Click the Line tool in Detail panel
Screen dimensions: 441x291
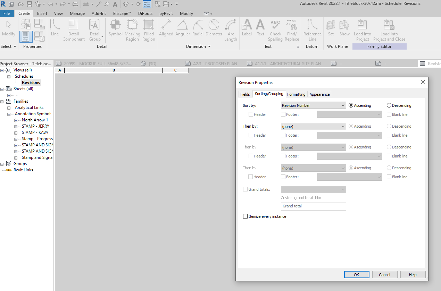(55, 28)
